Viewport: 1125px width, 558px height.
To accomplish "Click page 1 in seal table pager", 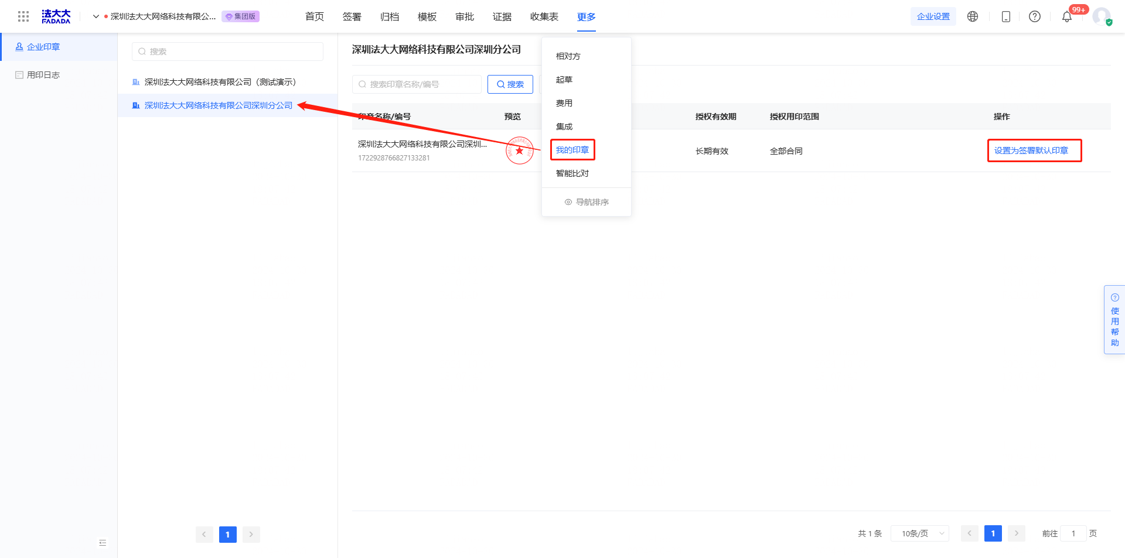I will pos(993,533).
